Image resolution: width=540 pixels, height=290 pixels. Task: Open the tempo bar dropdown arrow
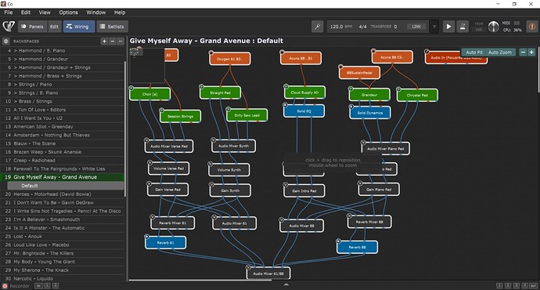(x=434, y=27)
